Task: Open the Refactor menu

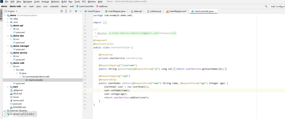Action: coord(55,2)
